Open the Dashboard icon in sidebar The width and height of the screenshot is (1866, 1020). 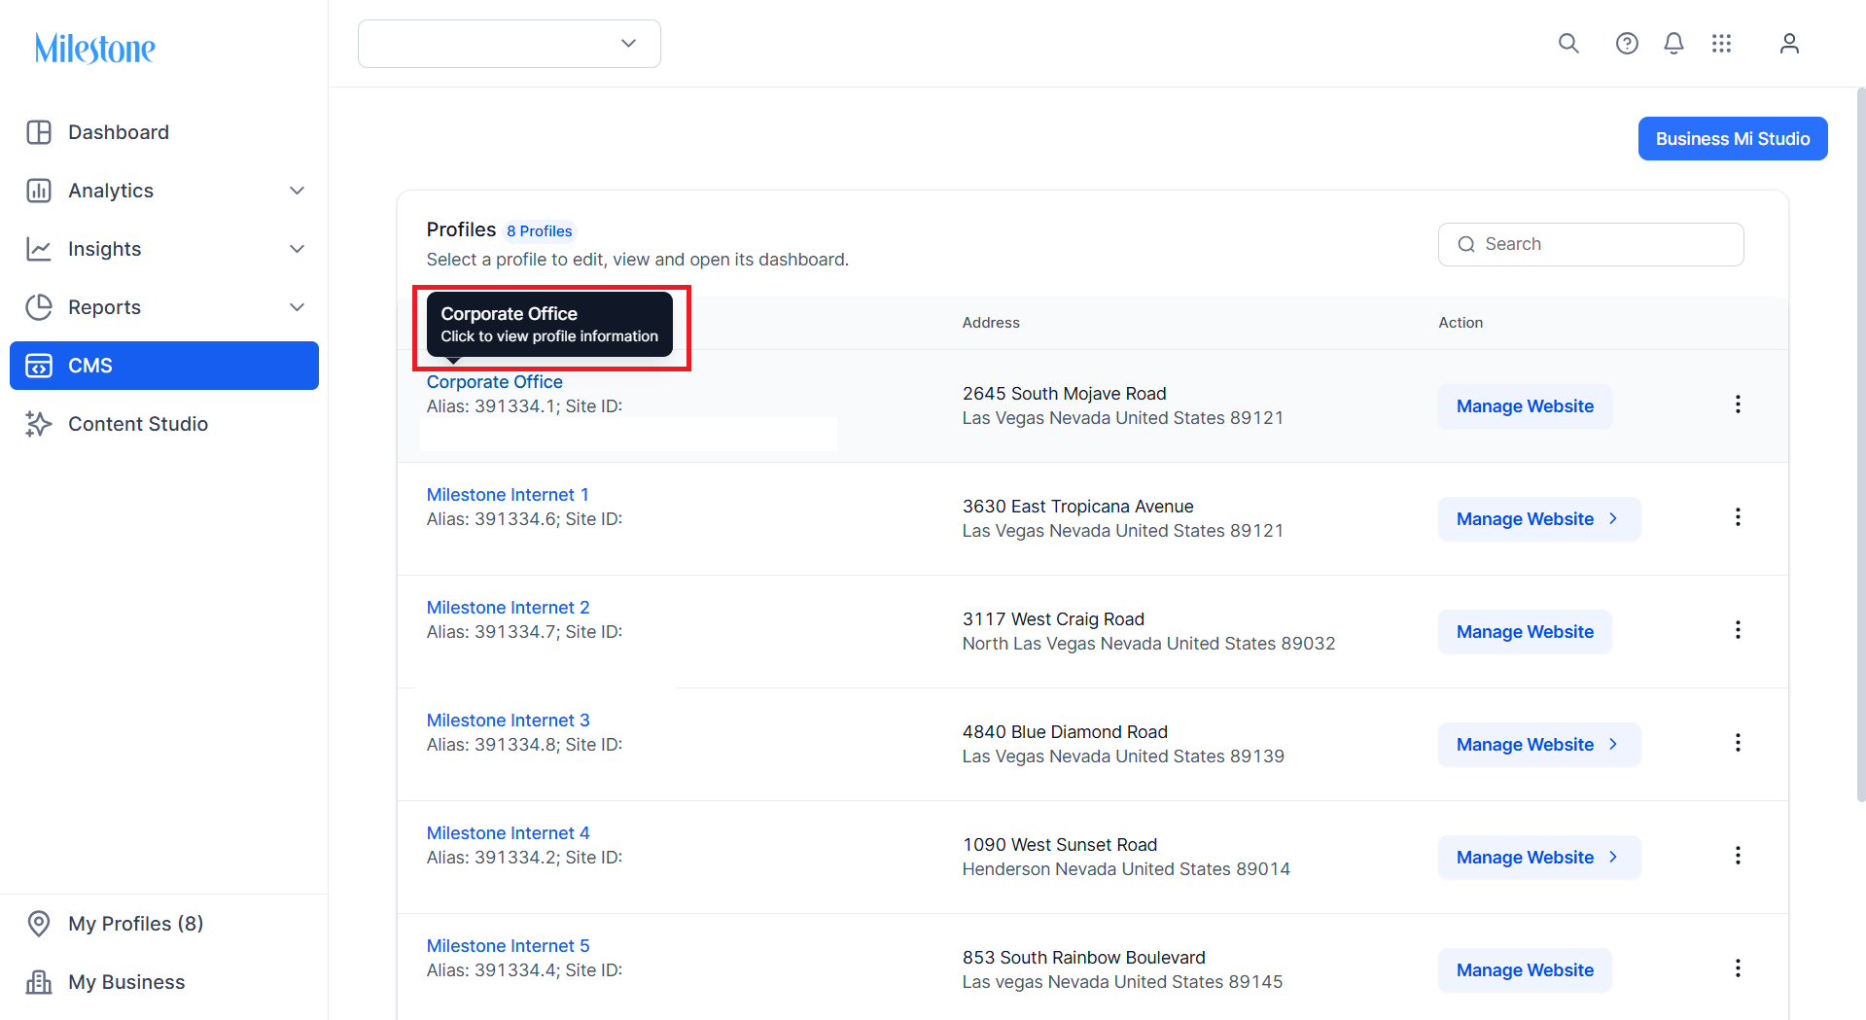coord(39,132)
